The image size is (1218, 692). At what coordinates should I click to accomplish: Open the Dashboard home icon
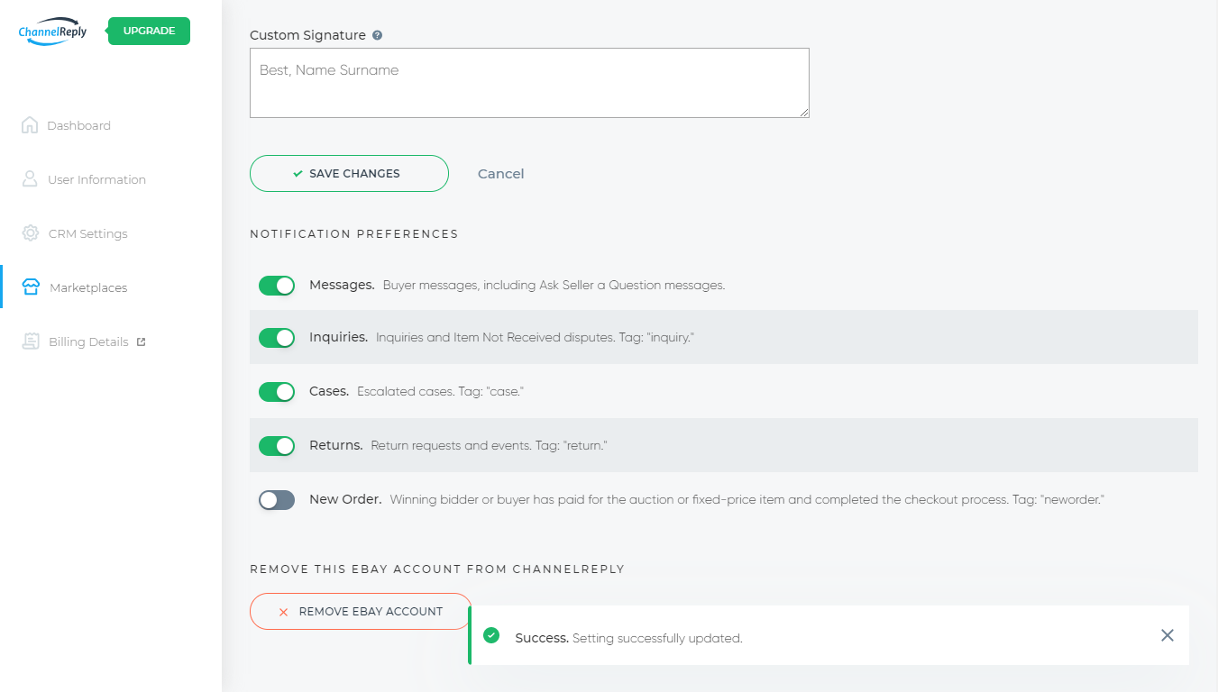tap(30, 125)
